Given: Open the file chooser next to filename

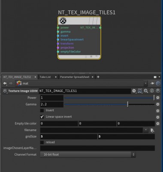Looking at the screenshot, I should tap(152, 130).
